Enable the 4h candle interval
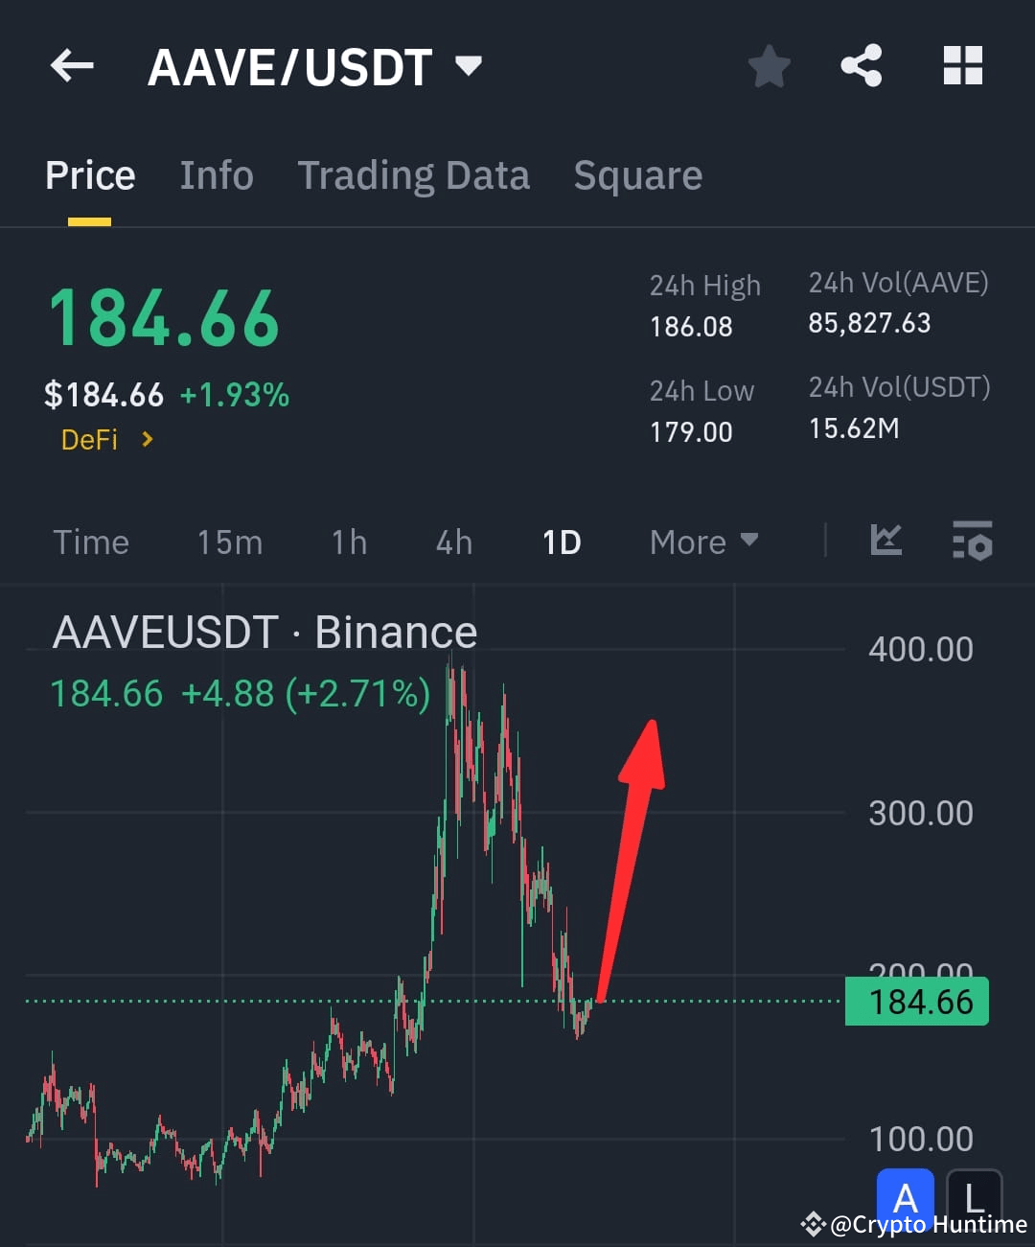 (x=452, y=542)
